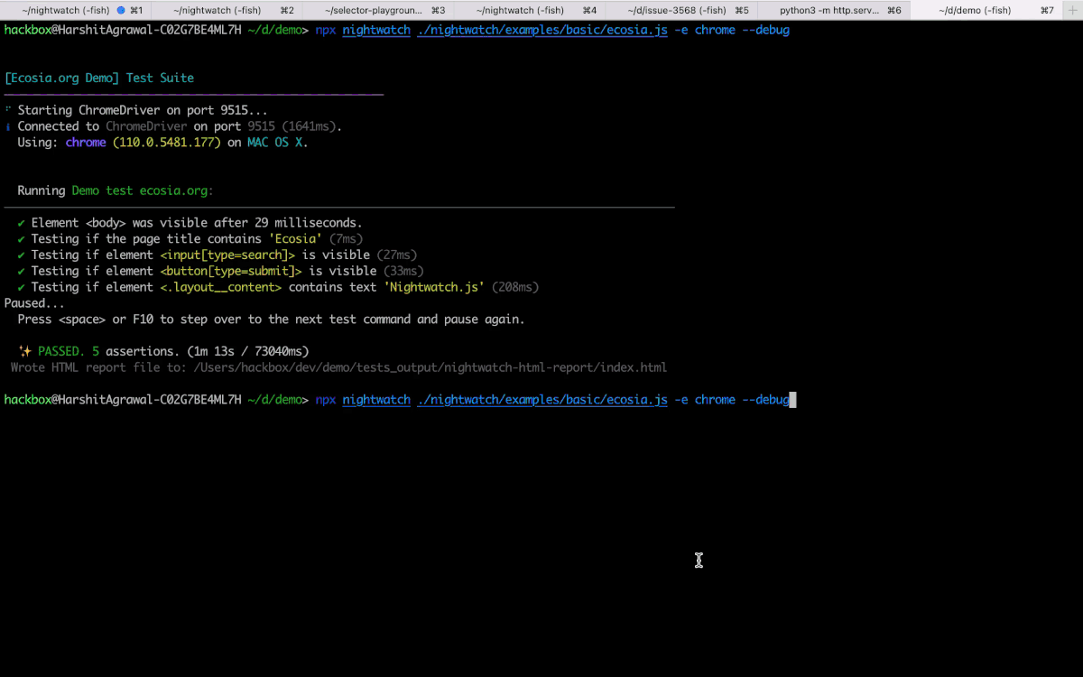1083x677 pixels.
Task: Open the python3 -m http.server tab
Action: 834,10
